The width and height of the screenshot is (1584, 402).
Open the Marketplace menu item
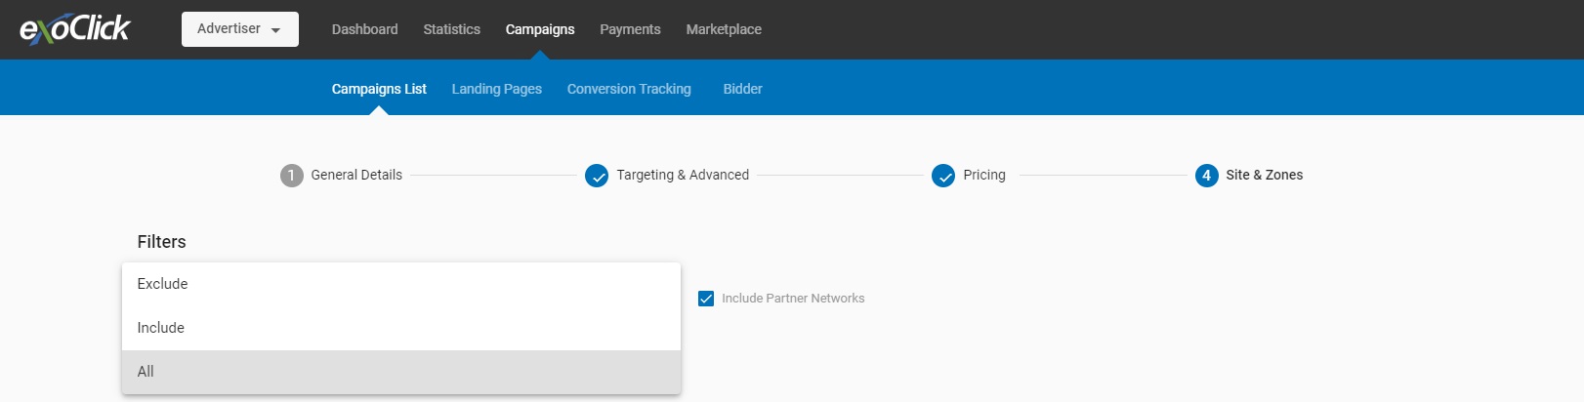tap(724, 29)
